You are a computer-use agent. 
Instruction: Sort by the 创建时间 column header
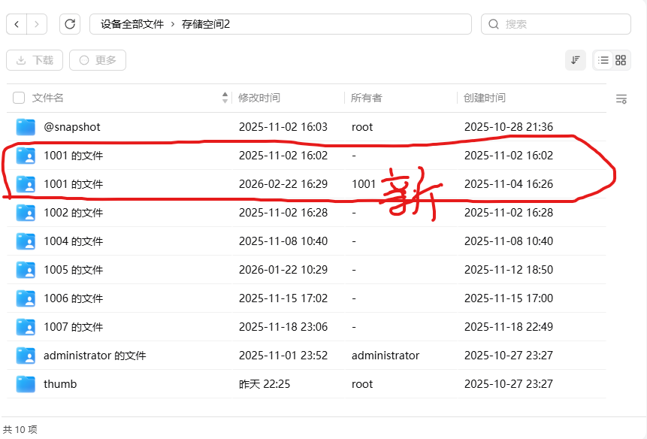tap(485, 98)
